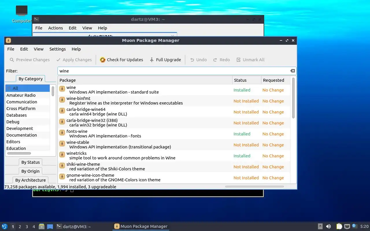
Task: Open the file manager from taskbar
Action: [x=42, y=227]
